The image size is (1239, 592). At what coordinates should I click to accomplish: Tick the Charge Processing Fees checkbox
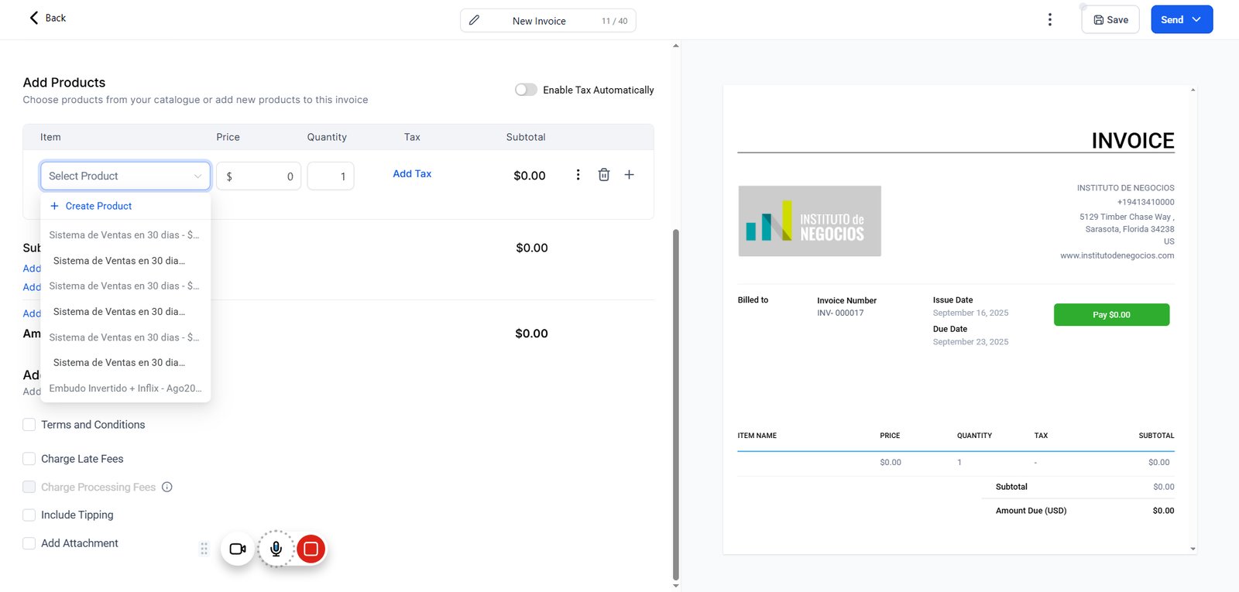click(29, 487)
